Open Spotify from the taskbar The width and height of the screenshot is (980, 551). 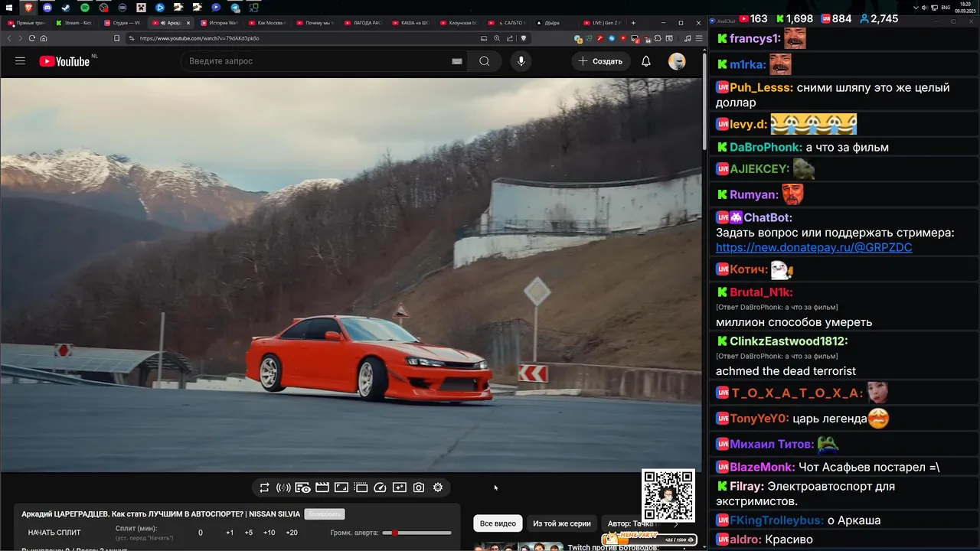(85, 8)
